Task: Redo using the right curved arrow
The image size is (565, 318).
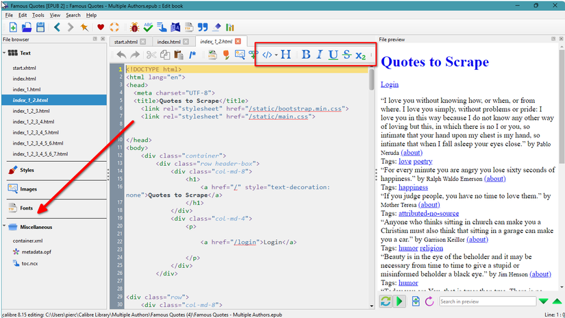Action: click(135, 55)
